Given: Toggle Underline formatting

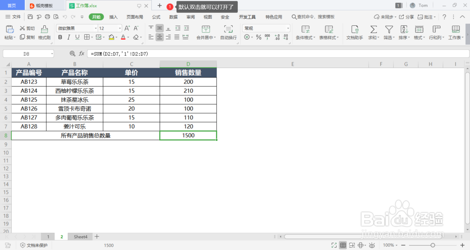Looking at the screenshot, I should coord(78,38).
